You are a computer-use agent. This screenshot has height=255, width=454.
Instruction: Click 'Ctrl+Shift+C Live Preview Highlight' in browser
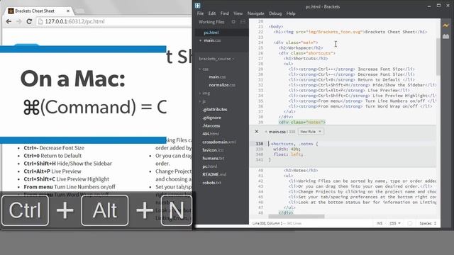click(x=66, y=179)
